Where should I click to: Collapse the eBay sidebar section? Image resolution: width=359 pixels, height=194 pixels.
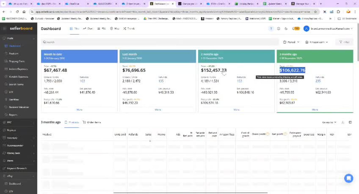coord(34,176)
